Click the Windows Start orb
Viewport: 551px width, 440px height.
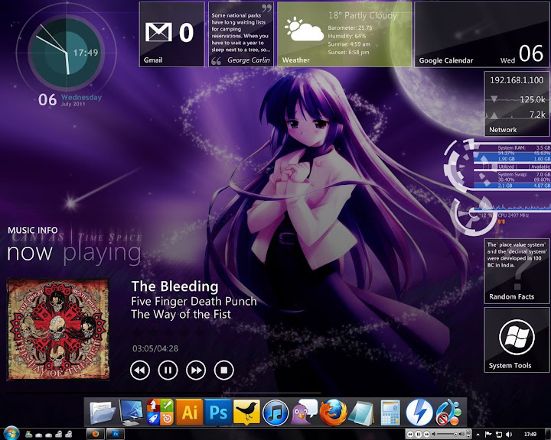pos(11,434)
